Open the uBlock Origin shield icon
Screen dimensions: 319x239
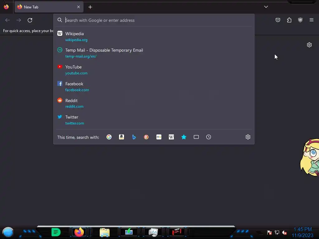[300, 20]
